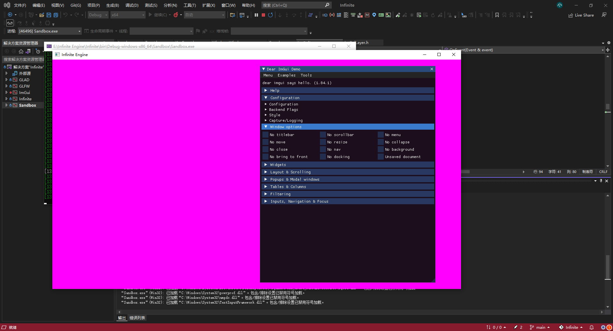This screenshot has width=613, height=331.
Task: Open the Debug configuration dropdown
Action: pos(98,15)
